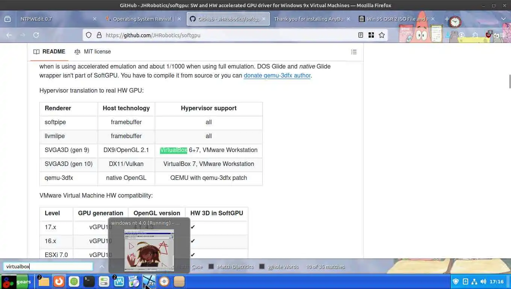Click the DX11/Vulkan cell
511x289 pixels.
[126, 164]
